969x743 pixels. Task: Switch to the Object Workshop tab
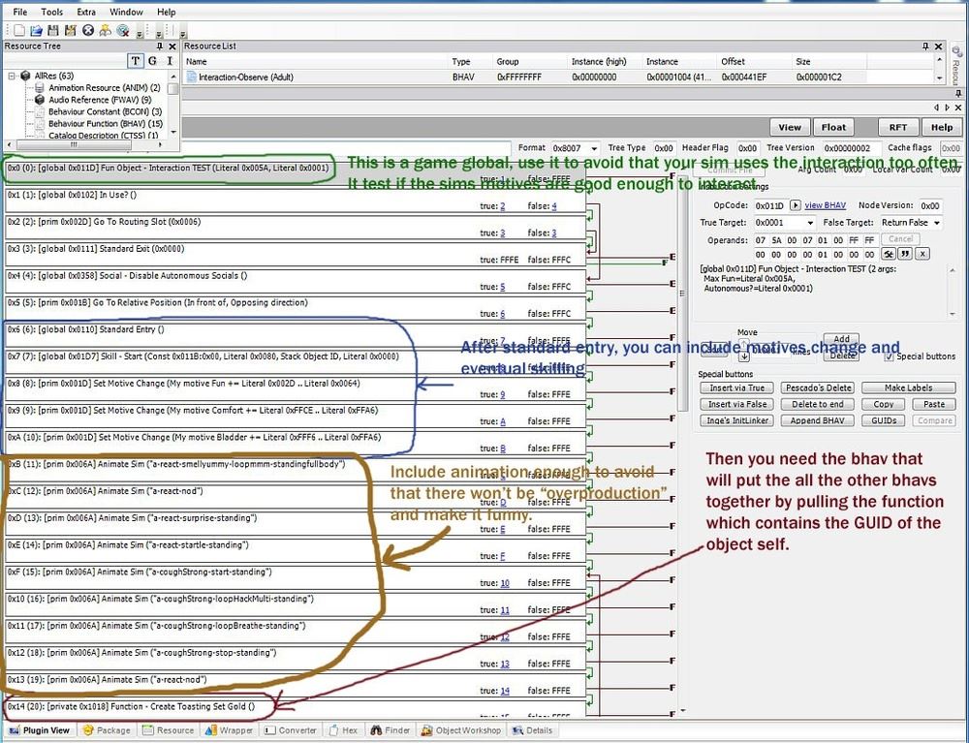(x=460, y=730)
